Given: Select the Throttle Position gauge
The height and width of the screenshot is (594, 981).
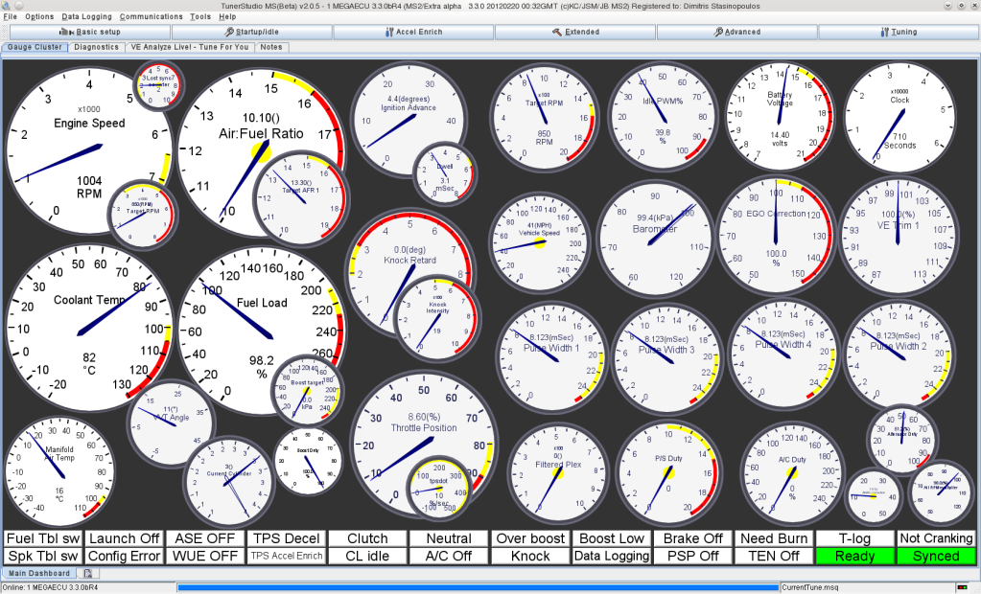Looking at the screenshot, I should [424, 445].
